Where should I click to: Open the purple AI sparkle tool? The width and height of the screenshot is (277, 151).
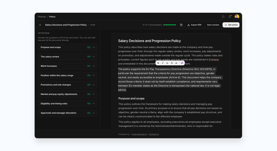[182, 63]
